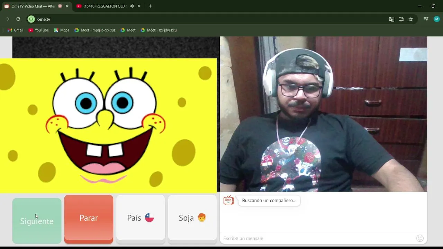The image size is (443, 249).
Task: Click the install app icon in address bar
Action: coord(401,19)
